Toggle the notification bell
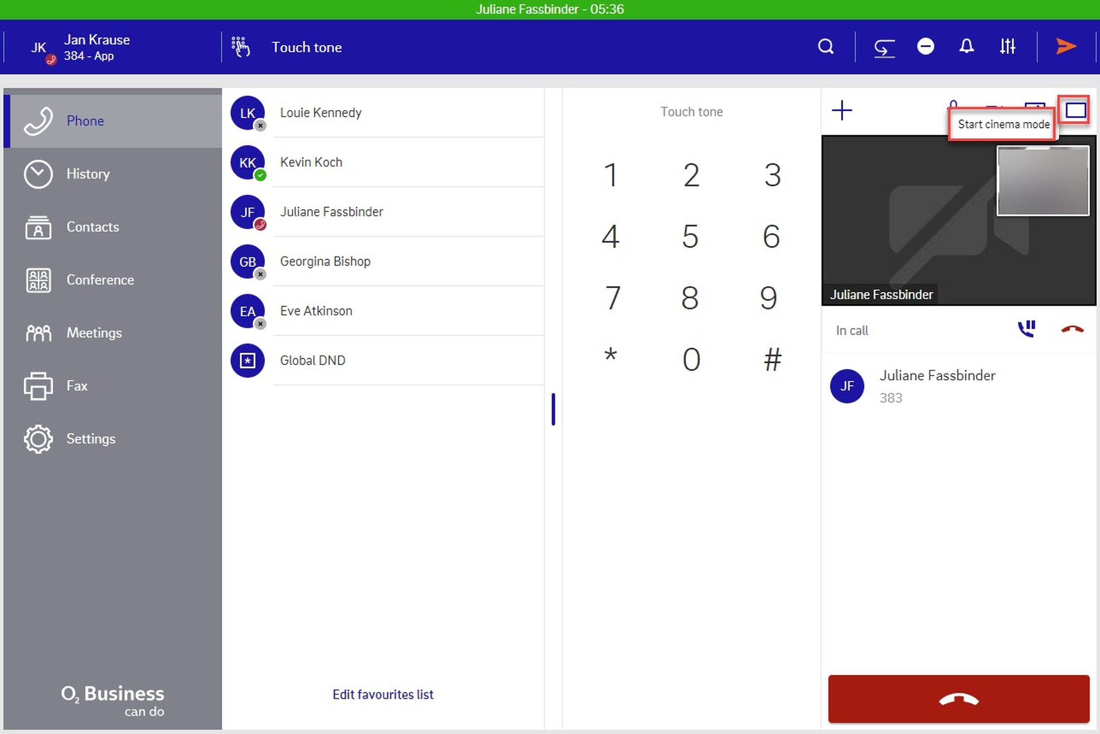 966,47
